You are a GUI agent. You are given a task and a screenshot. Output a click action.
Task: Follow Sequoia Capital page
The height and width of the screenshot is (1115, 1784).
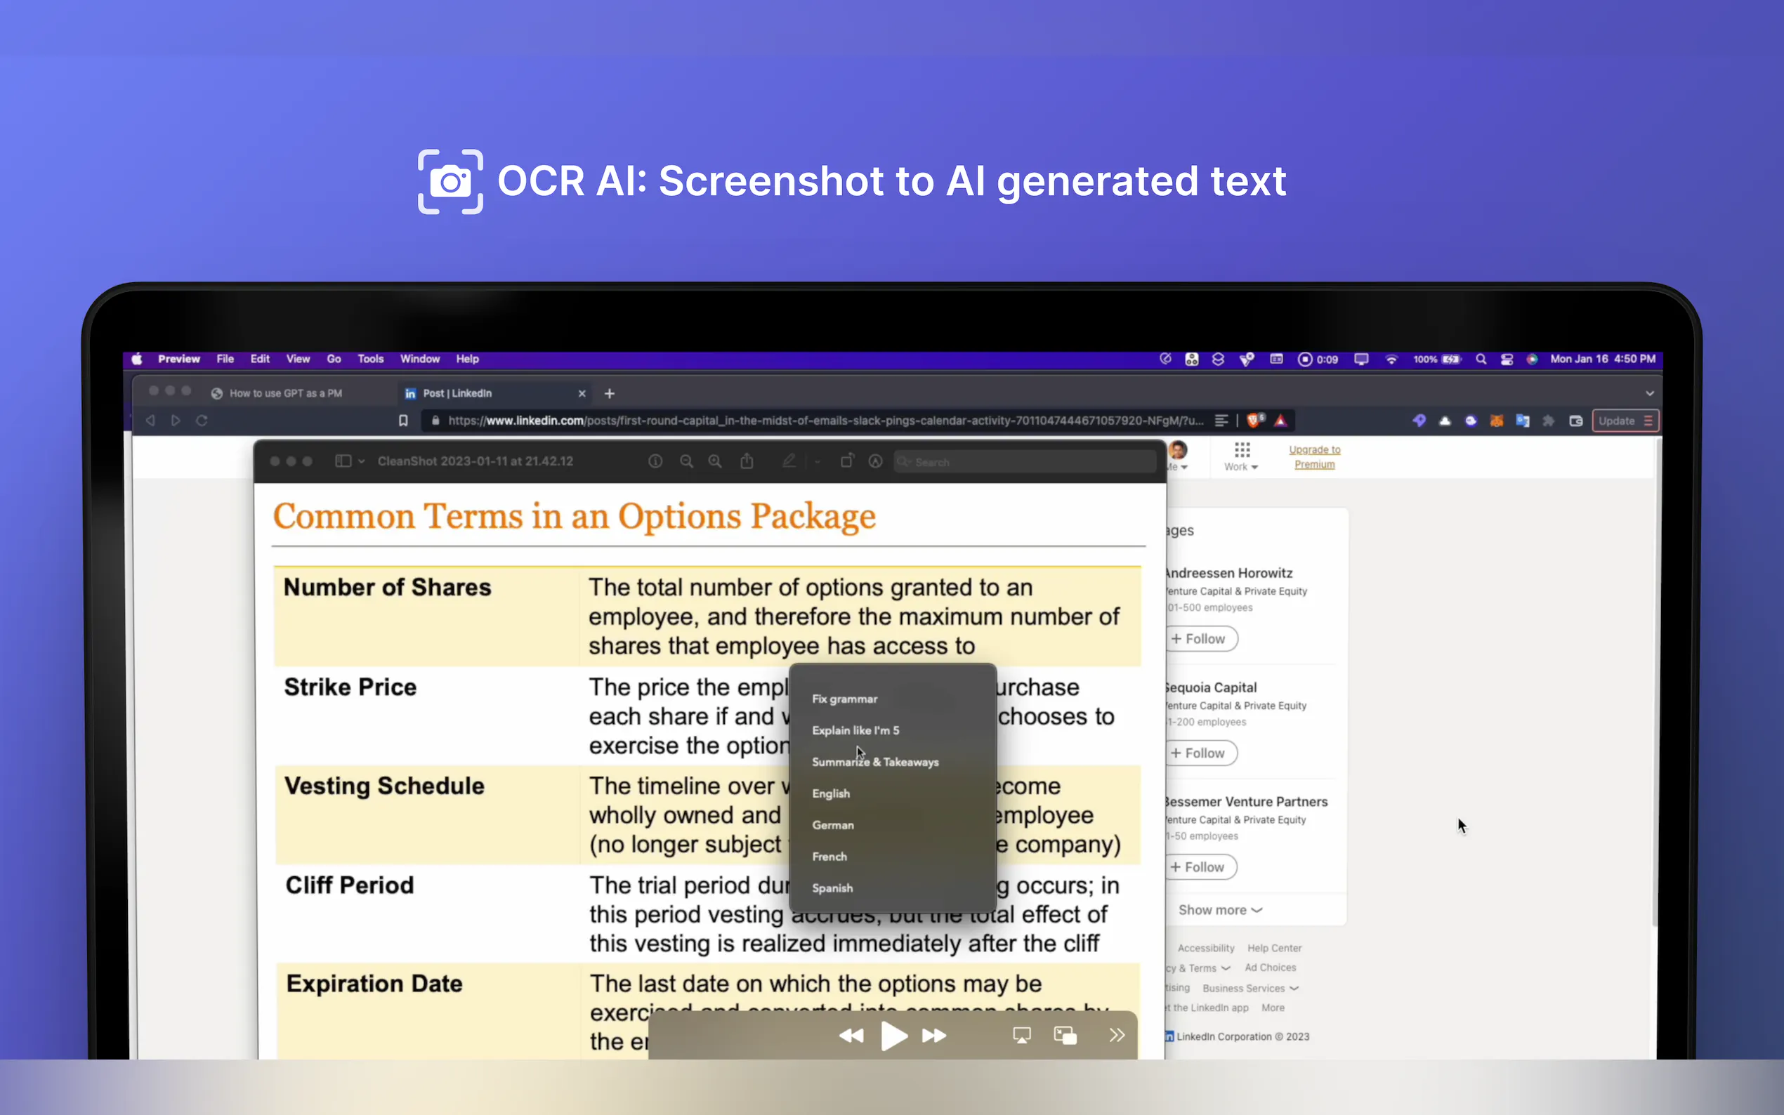(1198, 753)
